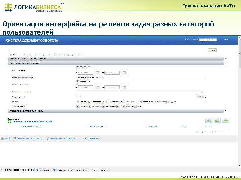Click the middle green icon above results table
The width and height of the screenshot is (241, 180).
click(x=217, y=121)
